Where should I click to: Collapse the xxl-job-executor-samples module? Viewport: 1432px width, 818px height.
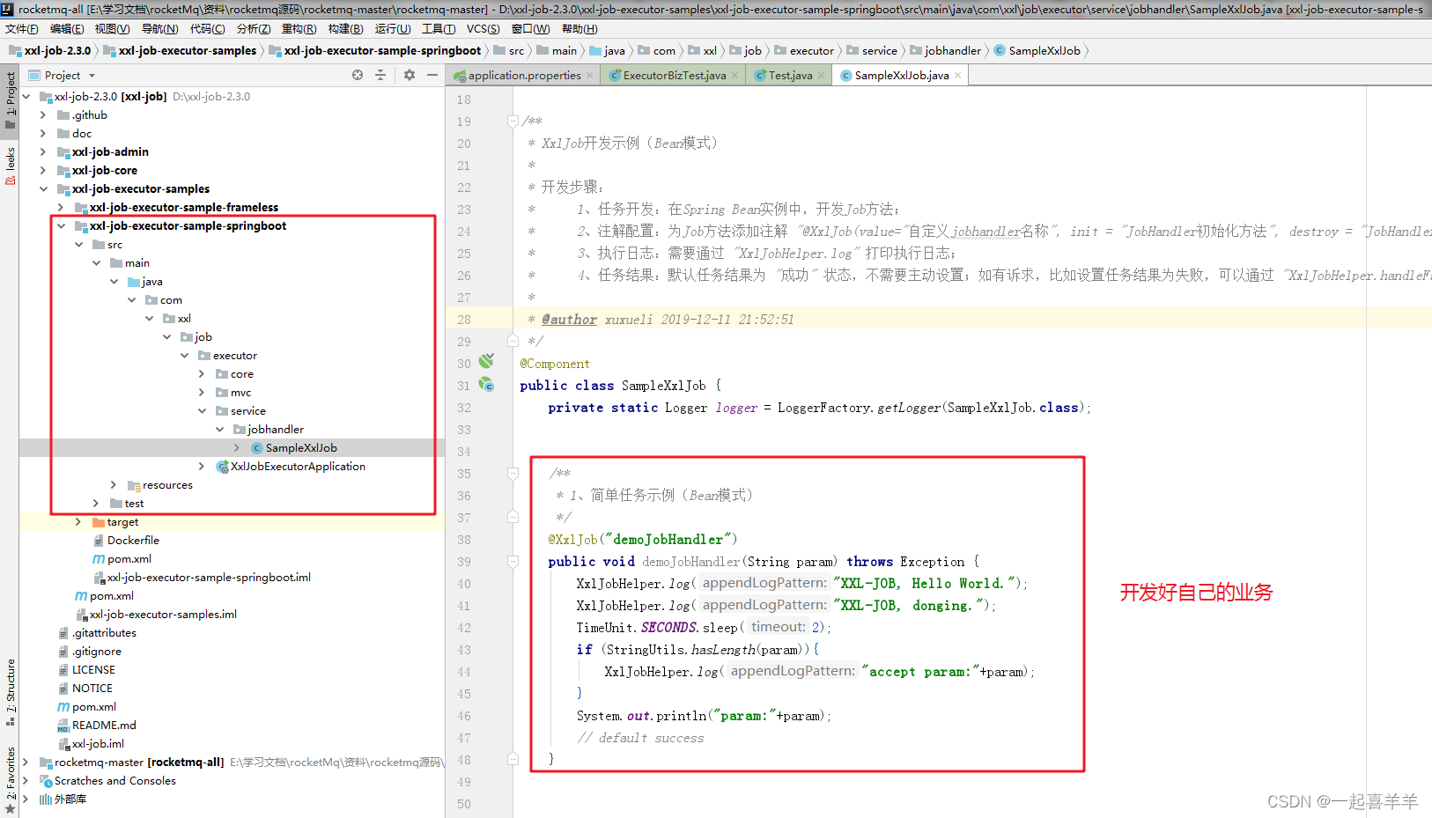pyautogui.click(x=43, y=188)
